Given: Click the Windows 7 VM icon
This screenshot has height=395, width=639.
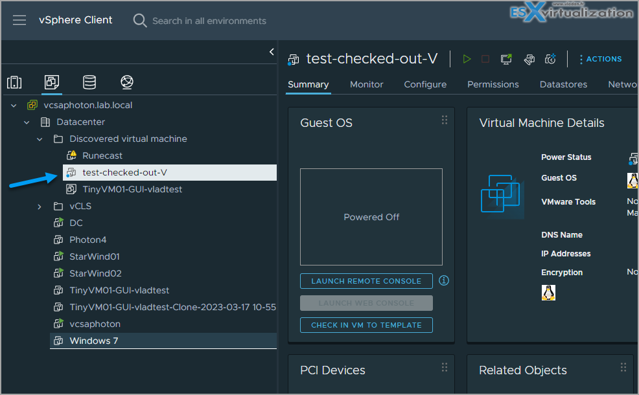Looking at the screenshot, I should [59, 341].
